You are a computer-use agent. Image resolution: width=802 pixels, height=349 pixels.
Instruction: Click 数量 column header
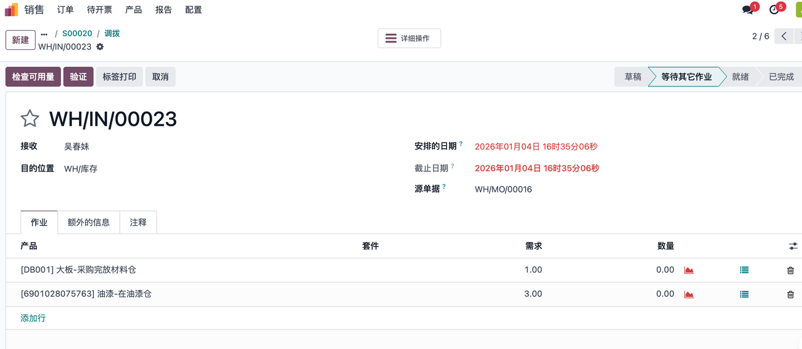666,246
